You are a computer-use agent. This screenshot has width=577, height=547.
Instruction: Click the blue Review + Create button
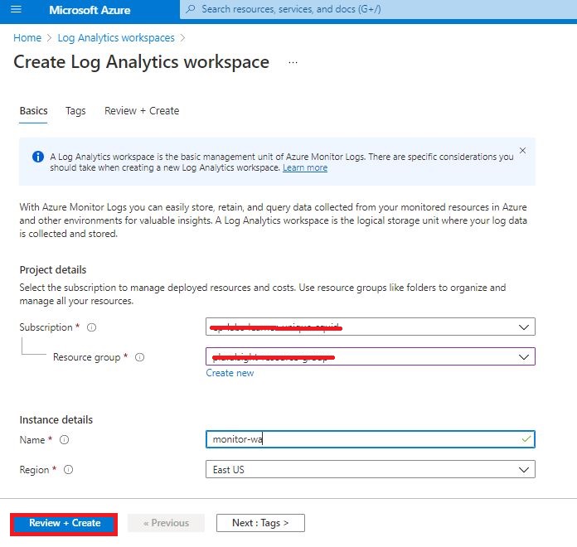[x=65, y=523]
